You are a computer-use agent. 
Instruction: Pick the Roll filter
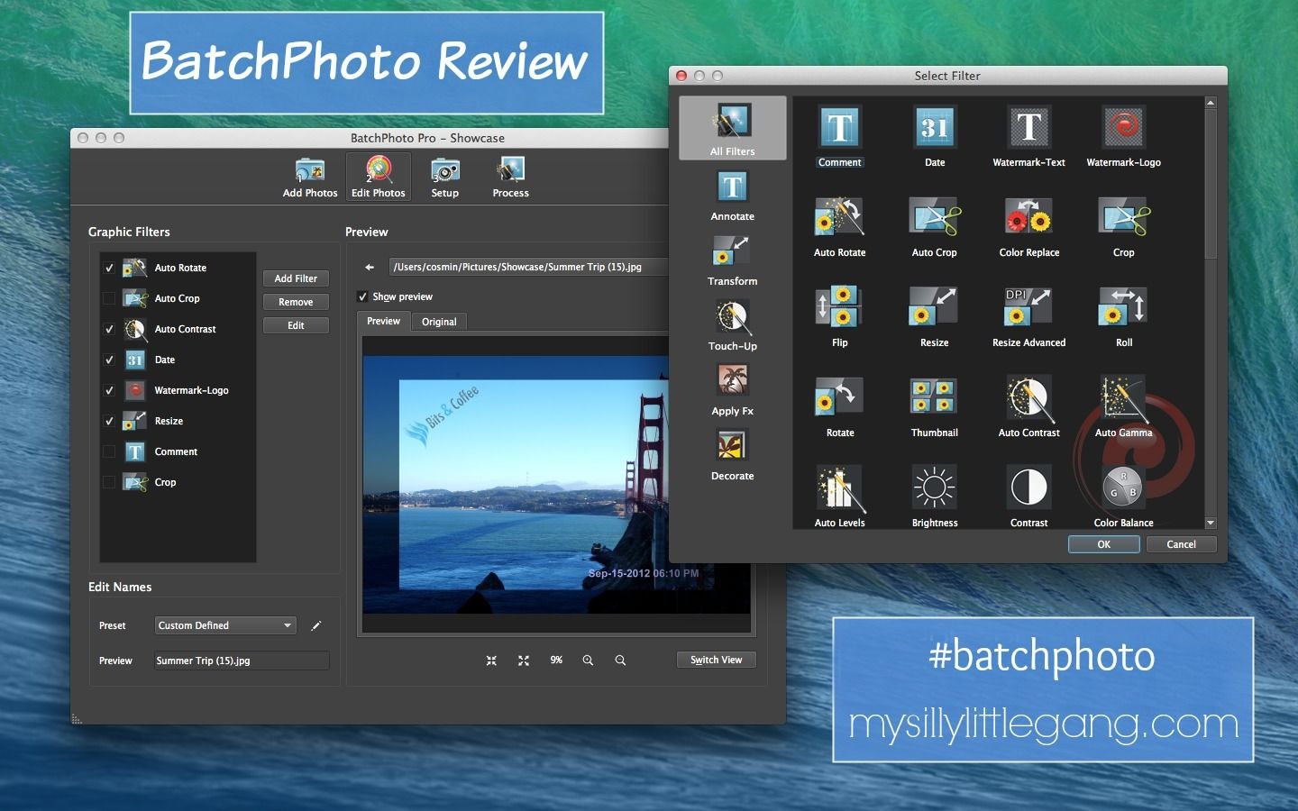pos(1124,316)
